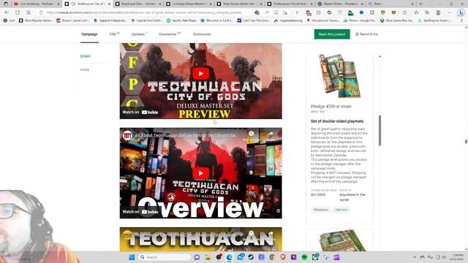Screen dimensions: 468x263
Task: Click Back this project button
Action: click(332, 34)
